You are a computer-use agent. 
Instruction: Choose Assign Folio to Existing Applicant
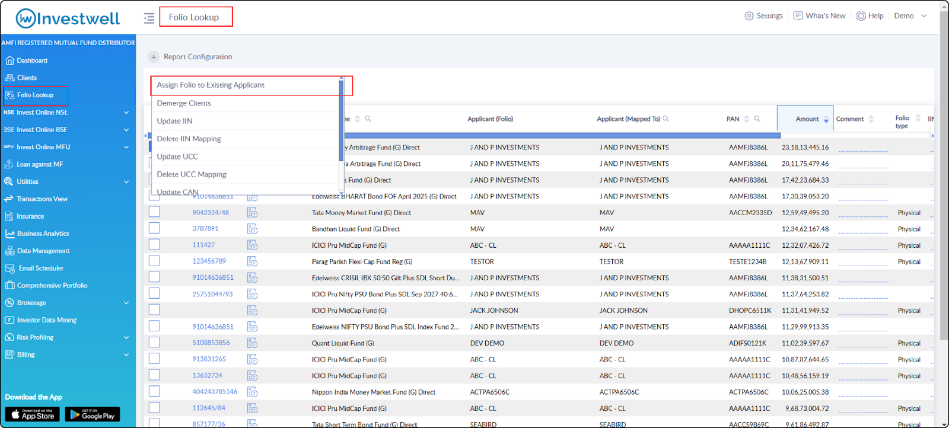click(246, 85)
